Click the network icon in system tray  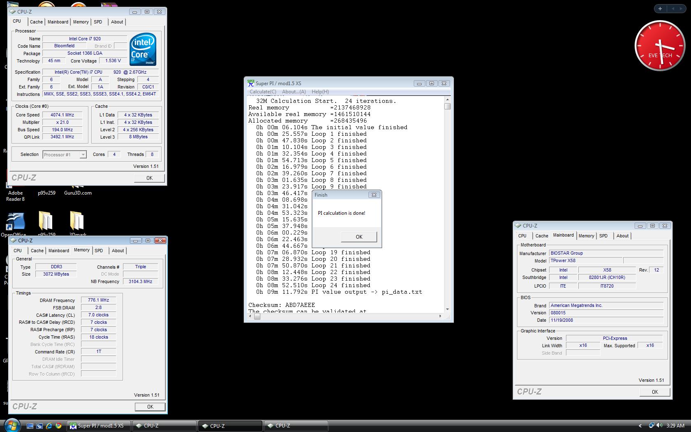[652, 425]
